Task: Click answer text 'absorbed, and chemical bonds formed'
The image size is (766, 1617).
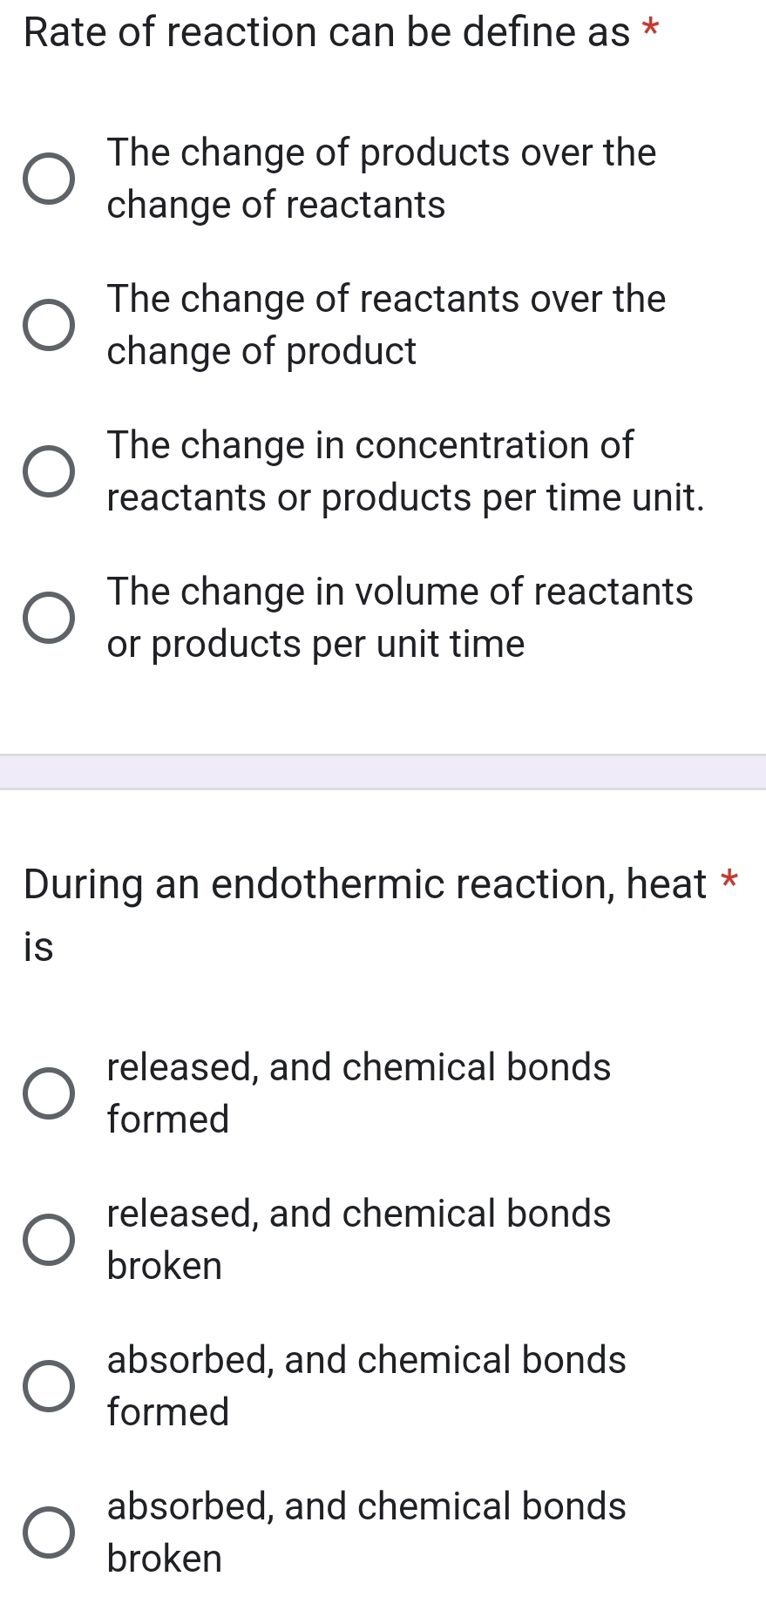Action: (x=366, y=1386)
